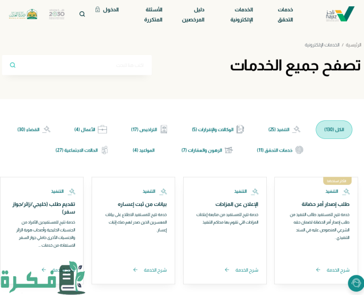Image resolution: width=364 pixels, height=295 pixels.
Task: Click arrow in الإعلان عن المزادات card
Action: point(227,270)
